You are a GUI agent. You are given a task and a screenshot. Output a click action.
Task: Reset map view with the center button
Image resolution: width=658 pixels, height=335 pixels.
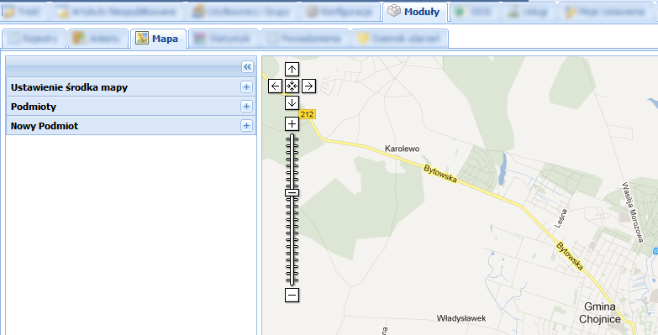(292, 86)
